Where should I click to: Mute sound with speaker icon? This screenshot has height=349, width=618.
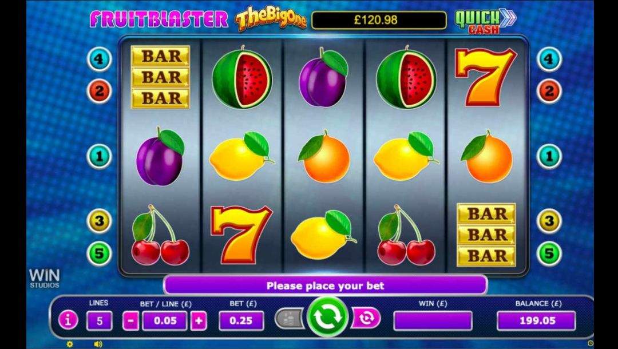[x=98, y=344]
